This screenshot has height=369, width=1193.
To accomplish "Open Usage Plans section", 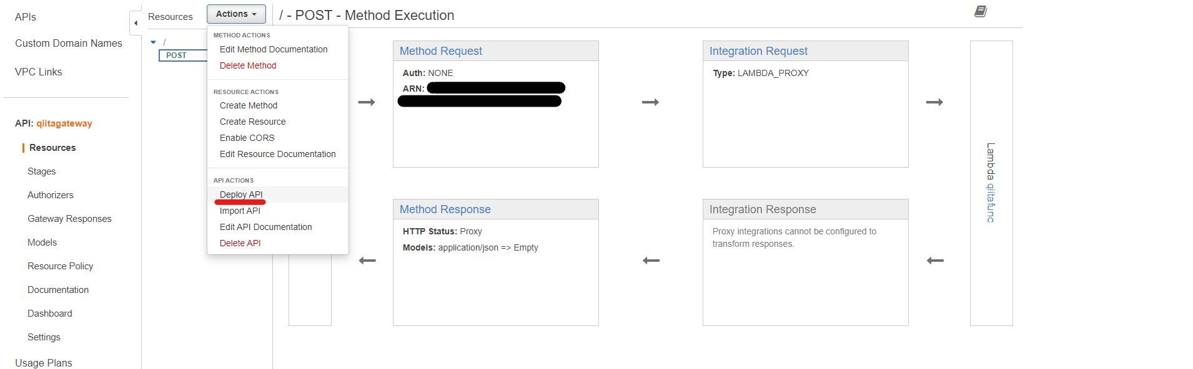I will coord(43,363).
